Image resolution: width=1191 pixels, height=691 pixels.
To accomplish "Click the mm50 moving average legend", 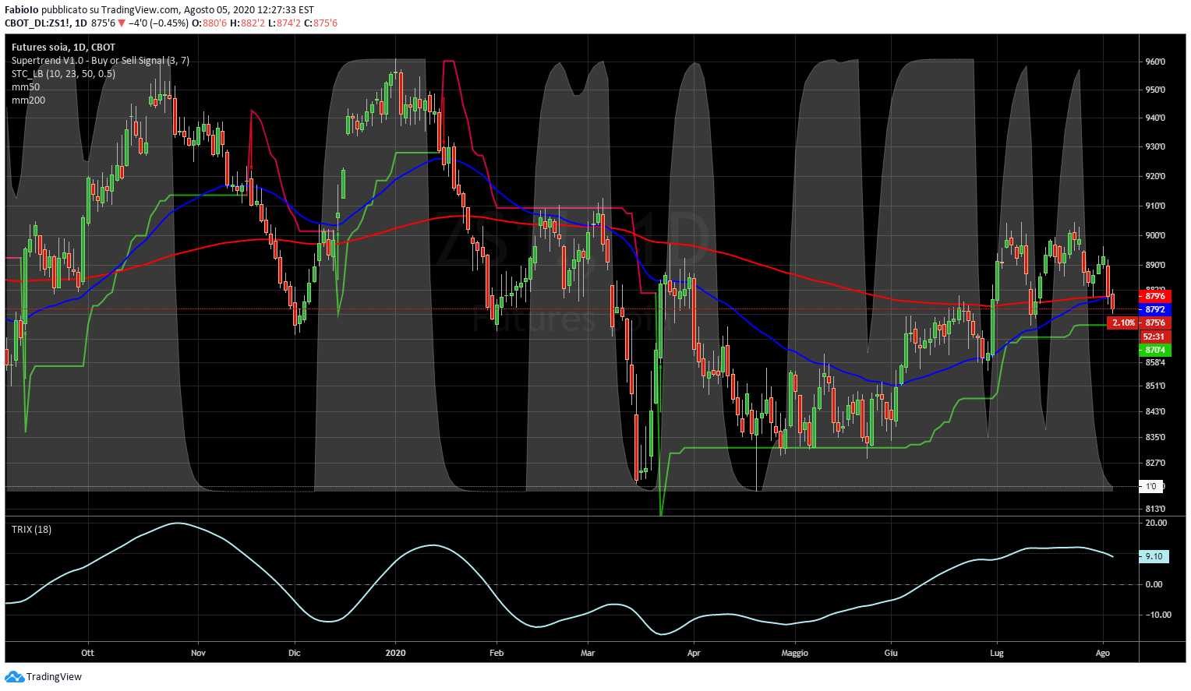I will [26, 87].
